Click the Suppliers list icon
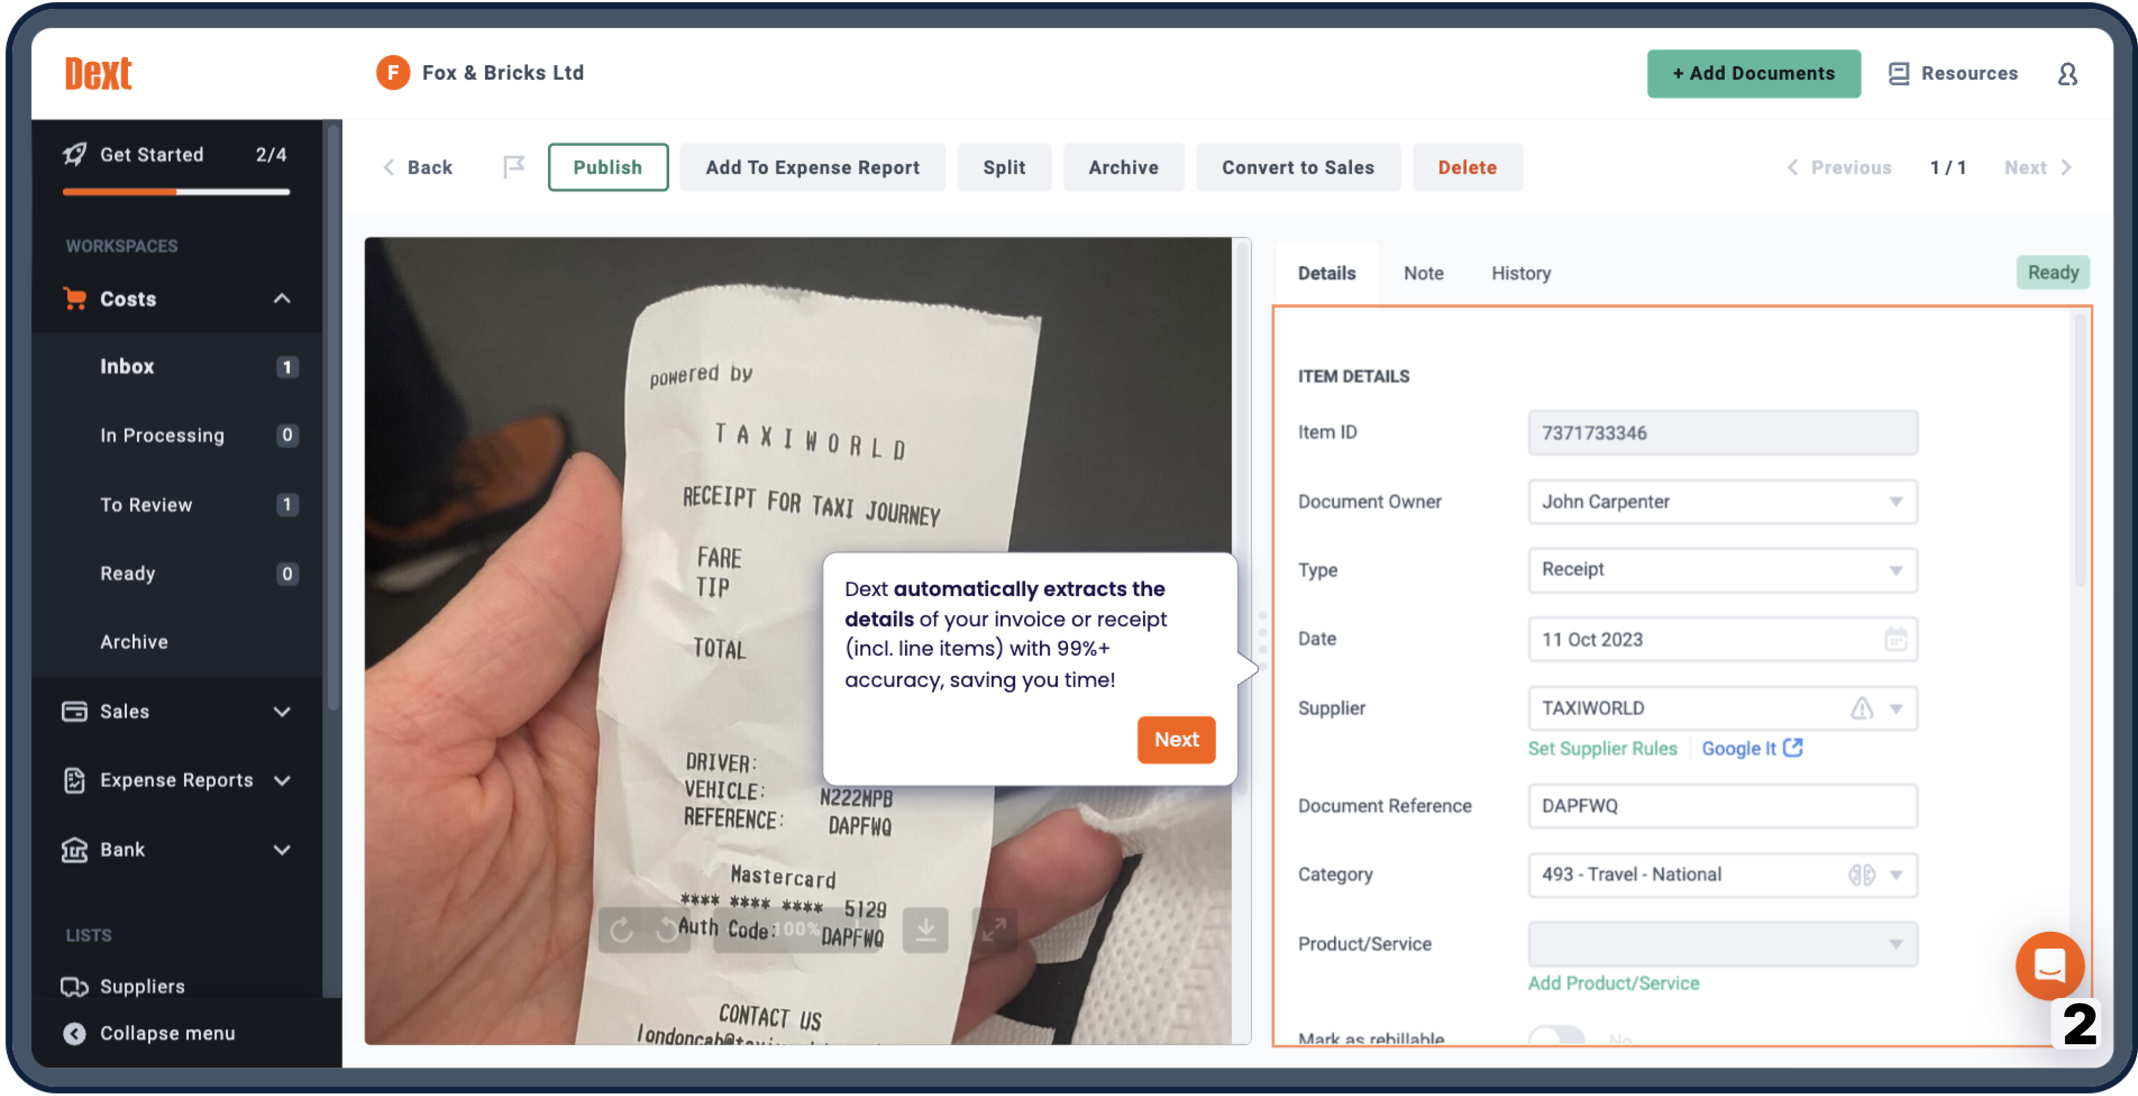 coord(76,986)
